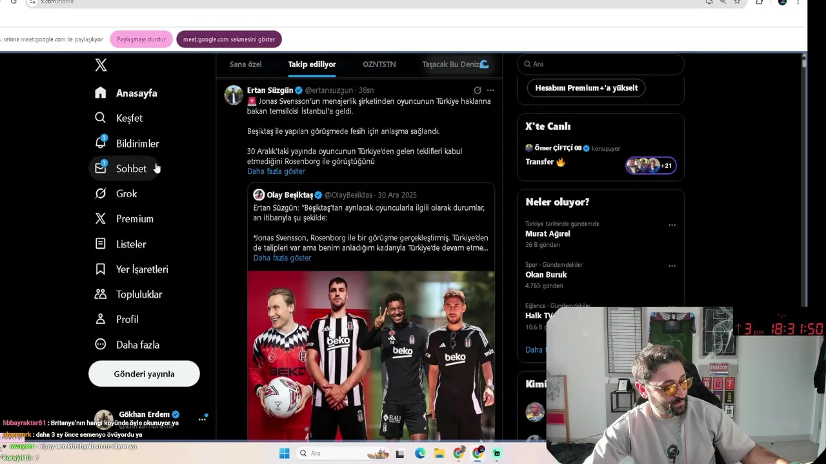The image size is (826, 464).
Task: Open account menu dots beside Gökhan Erdem
Action: pyautogui.click(x=202, y=419)
